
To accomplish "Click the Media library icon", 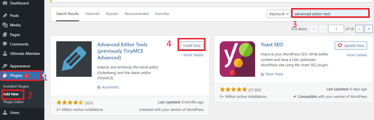I will (5, 25).
